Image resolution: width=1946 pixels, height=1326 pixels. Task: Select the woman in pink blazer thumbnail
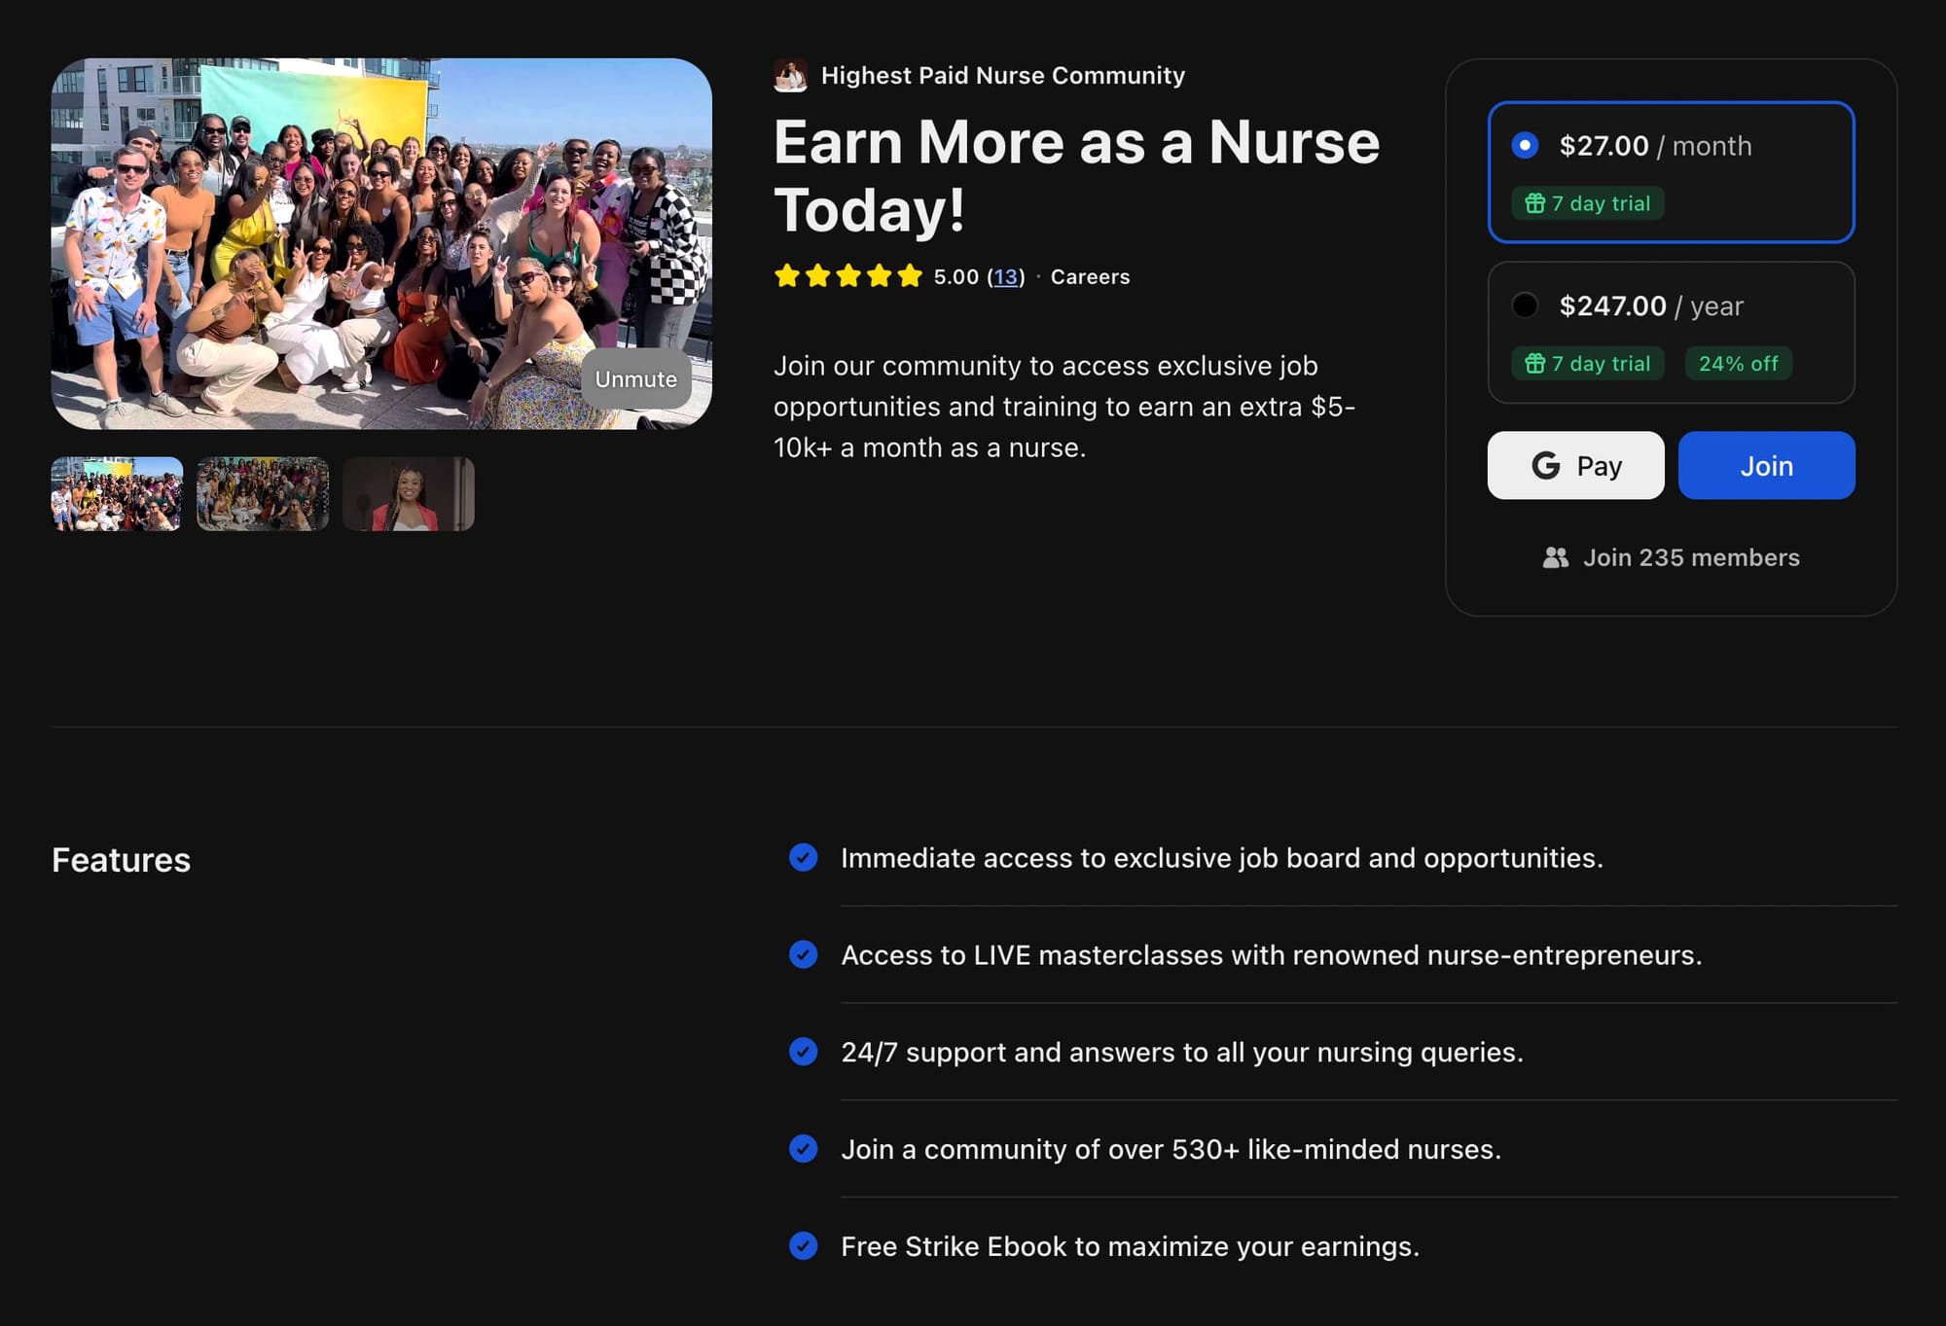pyautogui.click(x=409, y=494)
